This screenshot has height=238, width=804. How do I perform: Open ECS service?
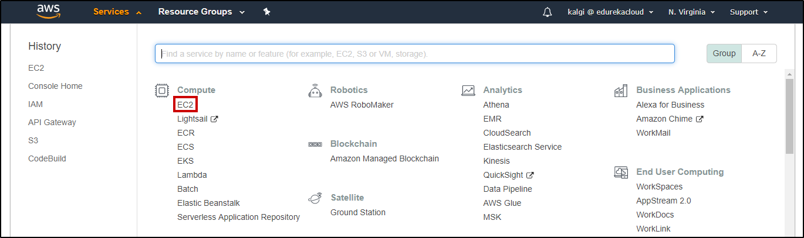[185, 147]
